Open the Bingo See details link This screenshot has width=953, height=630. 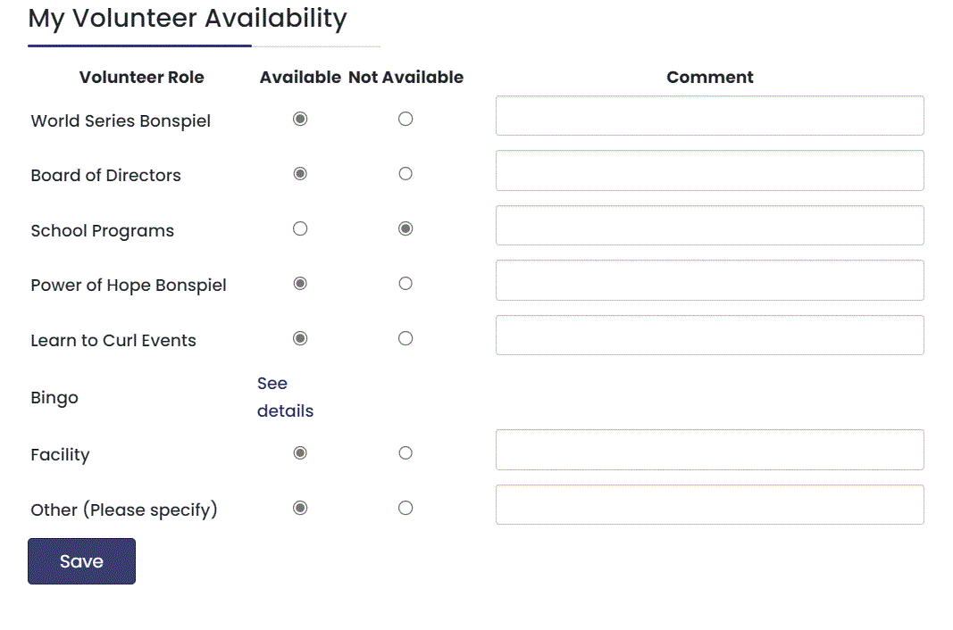[285, 397]
